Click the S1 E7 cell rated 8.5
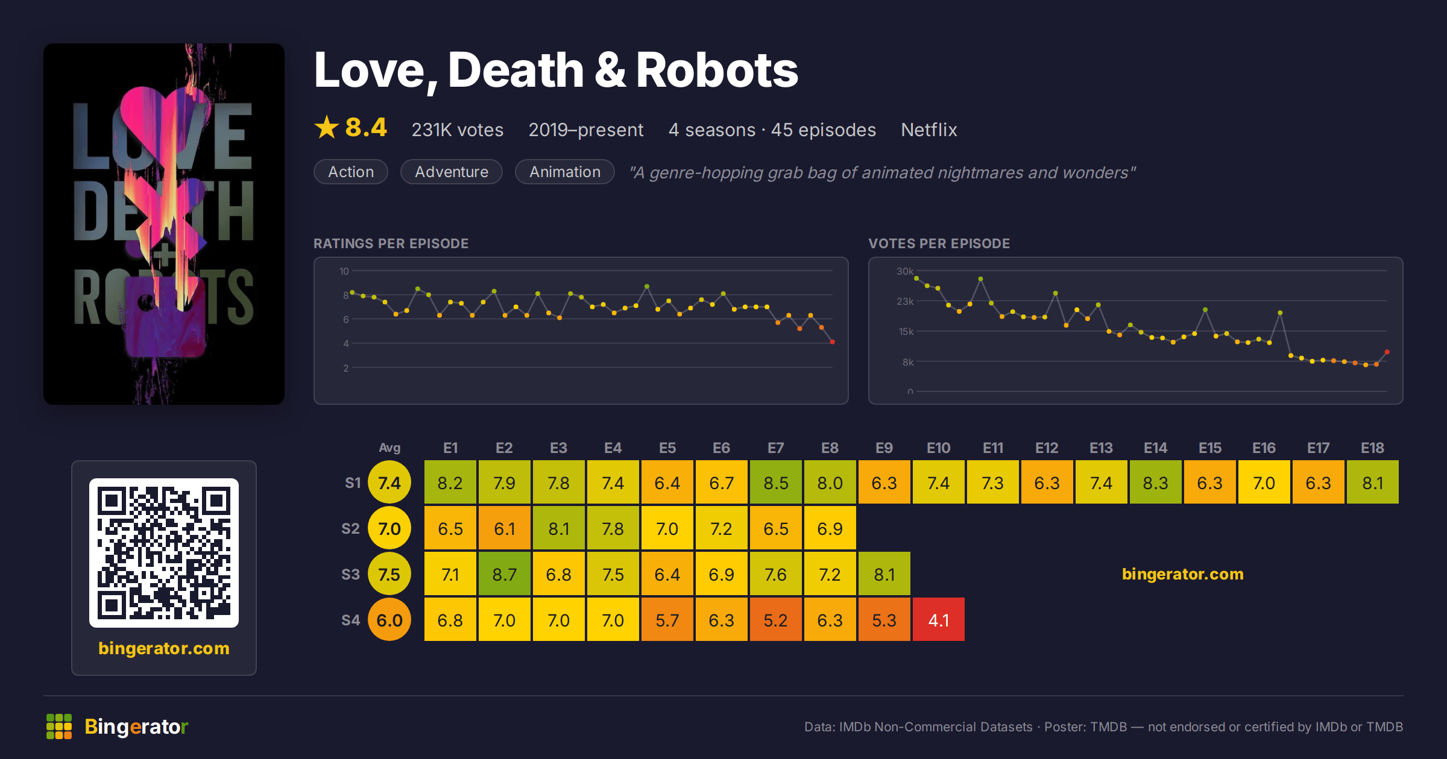The width and height of the screenshot is (1447, 759). [776, 483]
